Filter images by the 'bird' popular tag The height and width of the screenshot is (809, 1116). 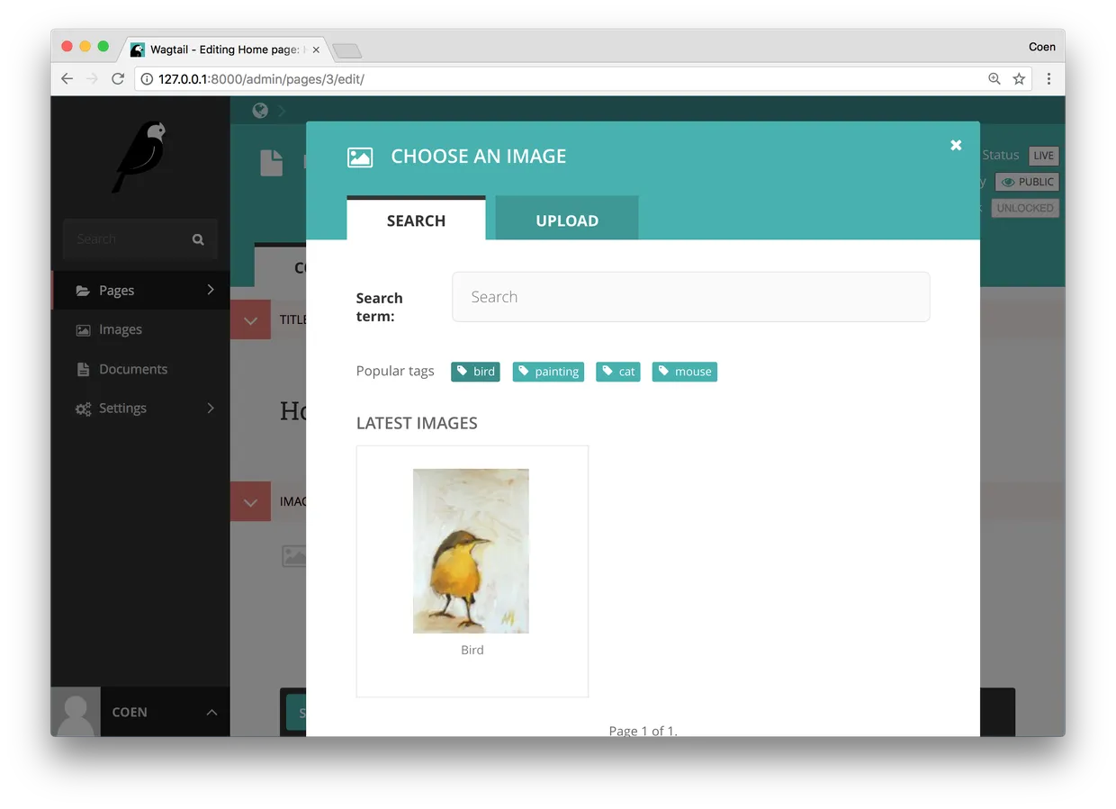475,371
